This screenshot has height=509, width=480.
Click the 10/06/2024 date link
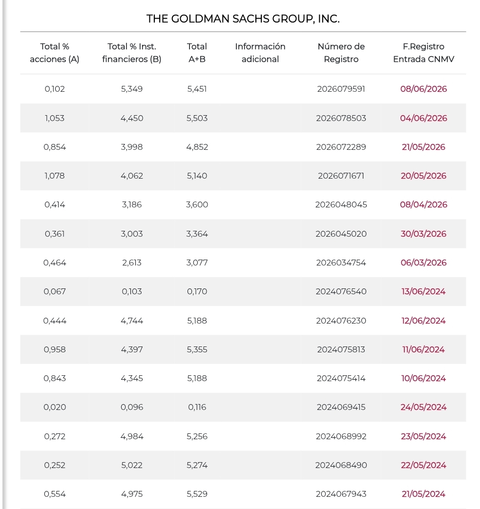(x=423, y=379)
